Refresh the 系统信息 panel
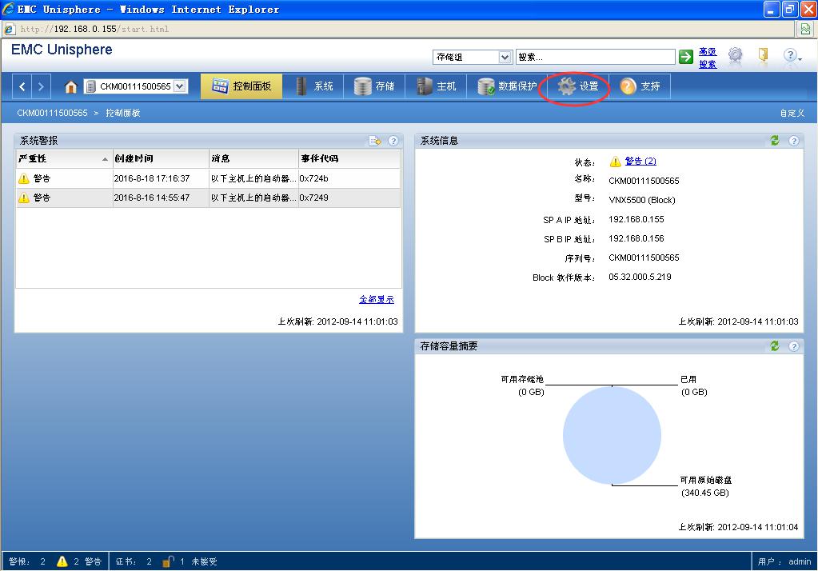 click(775, 141)
